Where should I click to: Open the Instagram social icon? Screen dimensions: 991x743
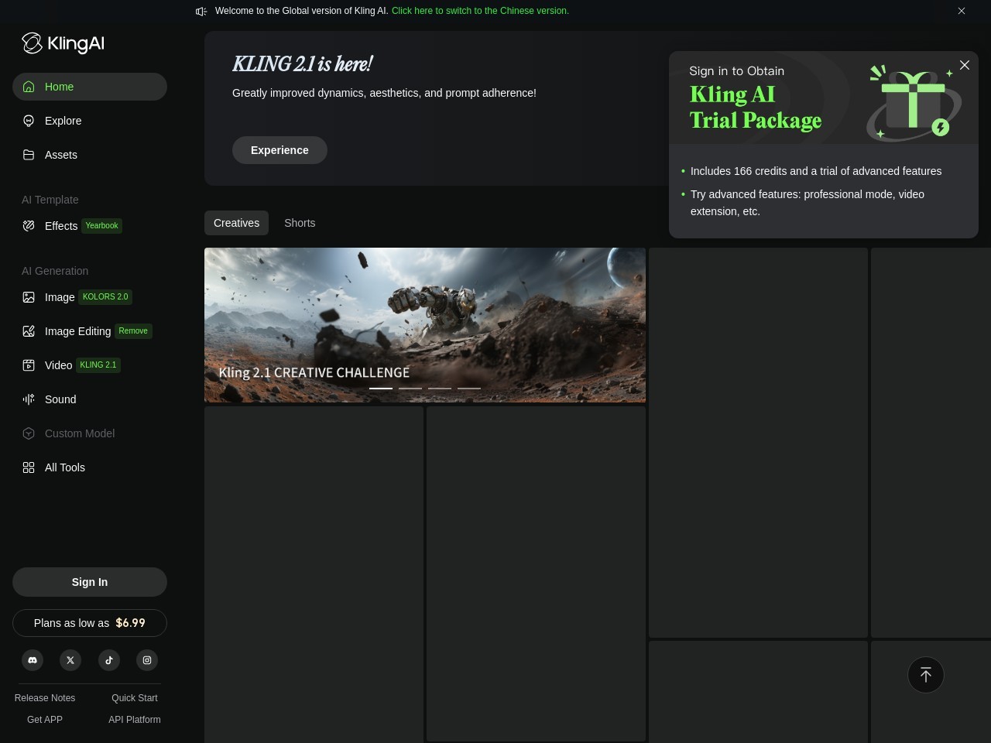coord(147,660)
